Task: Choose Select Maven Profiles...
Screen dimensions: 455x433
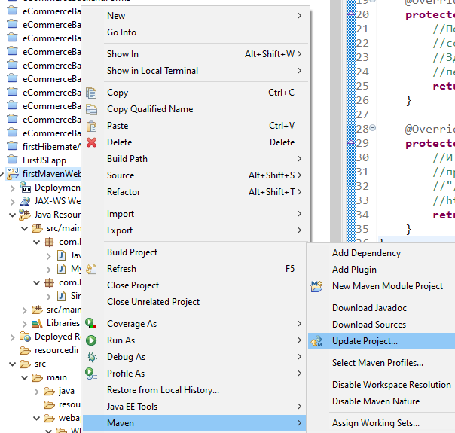Action: click(382, 363)
